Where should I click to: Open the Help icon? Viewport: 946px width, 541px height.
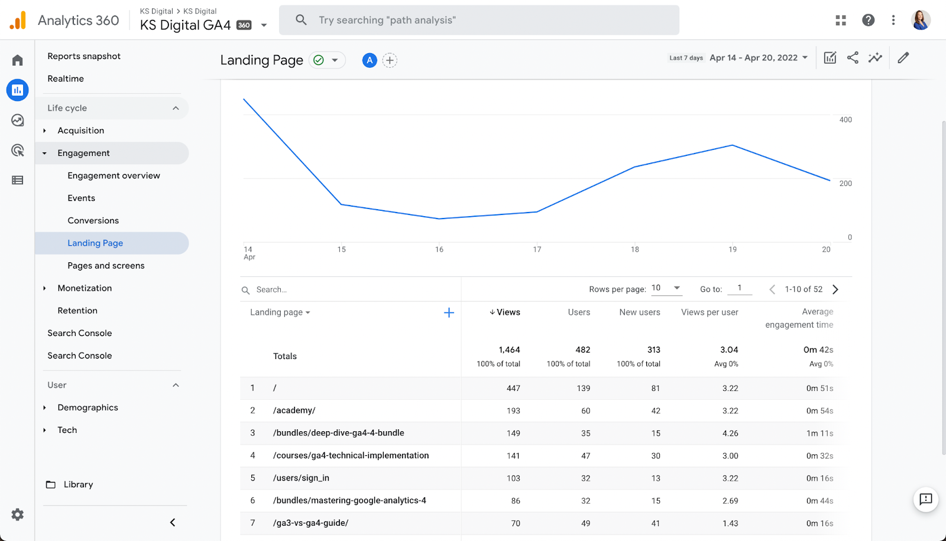point(868,20)
